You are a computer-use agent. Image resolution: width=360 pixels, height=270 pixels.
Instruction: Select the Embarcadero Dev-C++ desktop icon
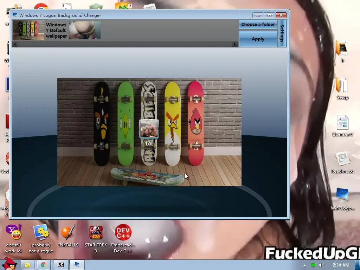(x=123, y=239)
